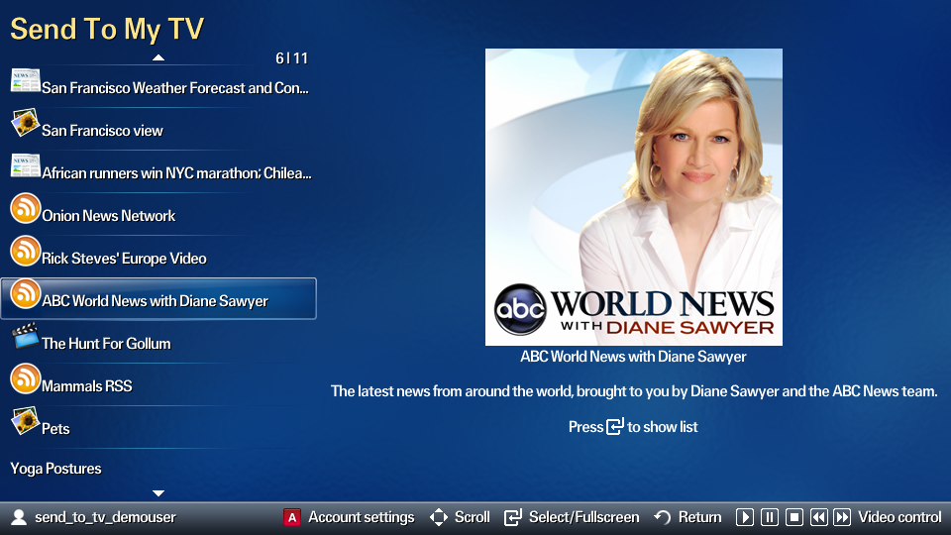The image size is (951, 535).
Task: Click the Account settings label
Action: point(362,517)
